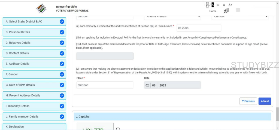279x130 pixels.
Task: Increase font size with A+ icon
Action: point(230,5)
